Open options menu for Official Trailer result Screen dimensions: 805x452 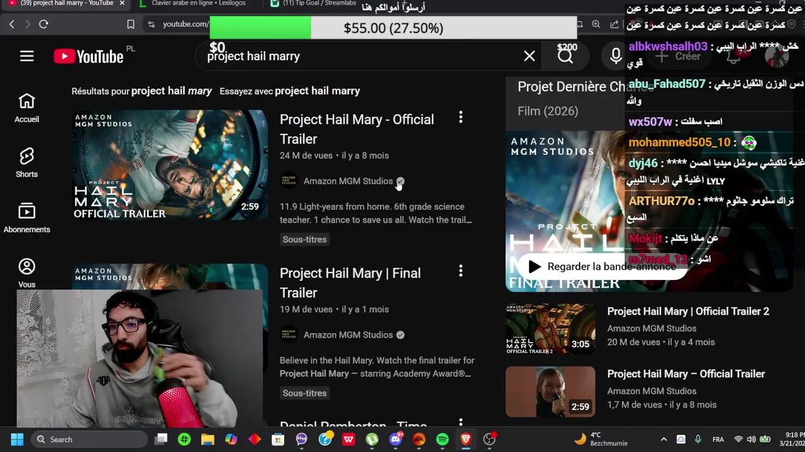click(x=460, y=117)
